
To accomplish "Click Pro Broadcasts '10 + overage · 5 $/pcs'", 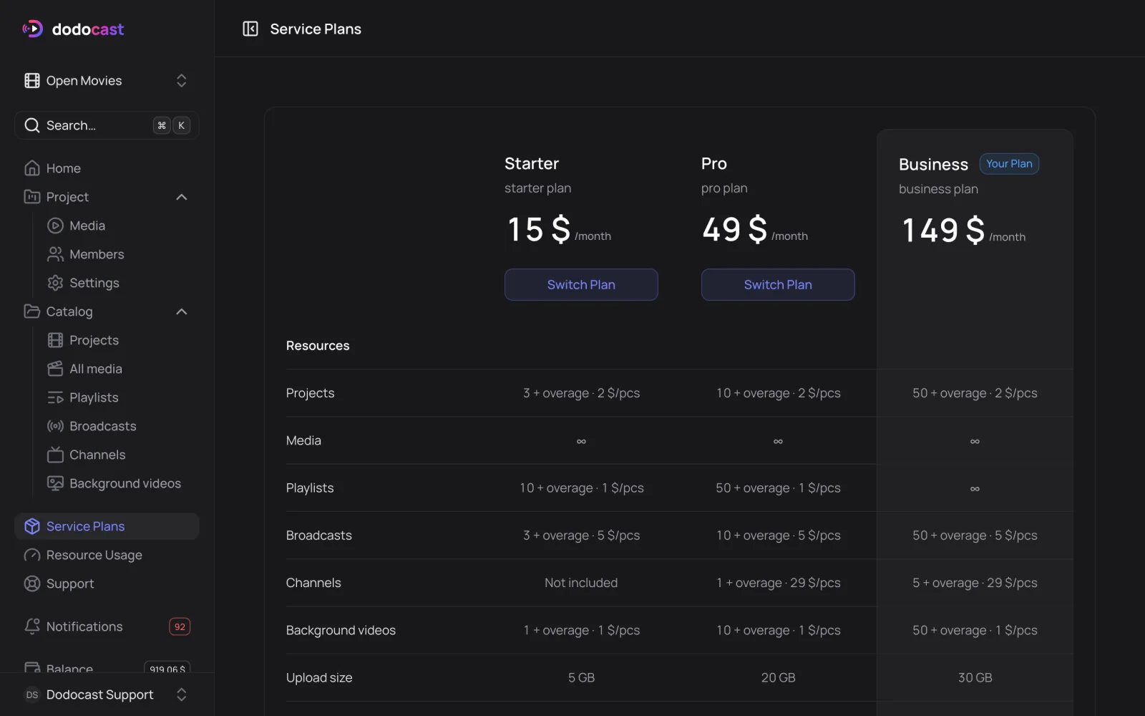I will pyautogui.click(x=778, y=536).
